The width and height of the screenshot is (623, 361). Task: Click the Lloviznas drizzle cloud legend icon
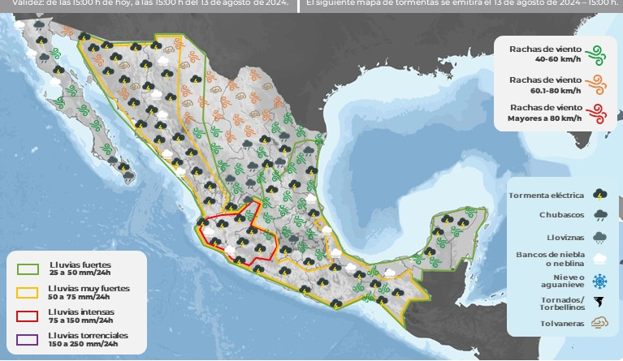pyautogui.click(x=599, y=238)
